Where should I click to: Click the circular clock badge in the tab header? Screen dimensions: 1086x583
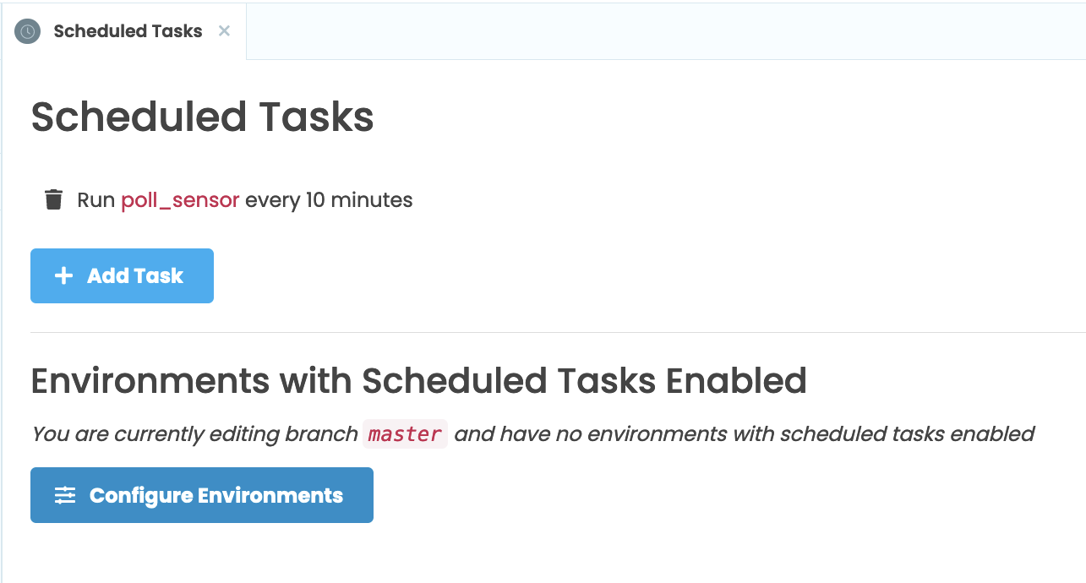pos(26,31)
